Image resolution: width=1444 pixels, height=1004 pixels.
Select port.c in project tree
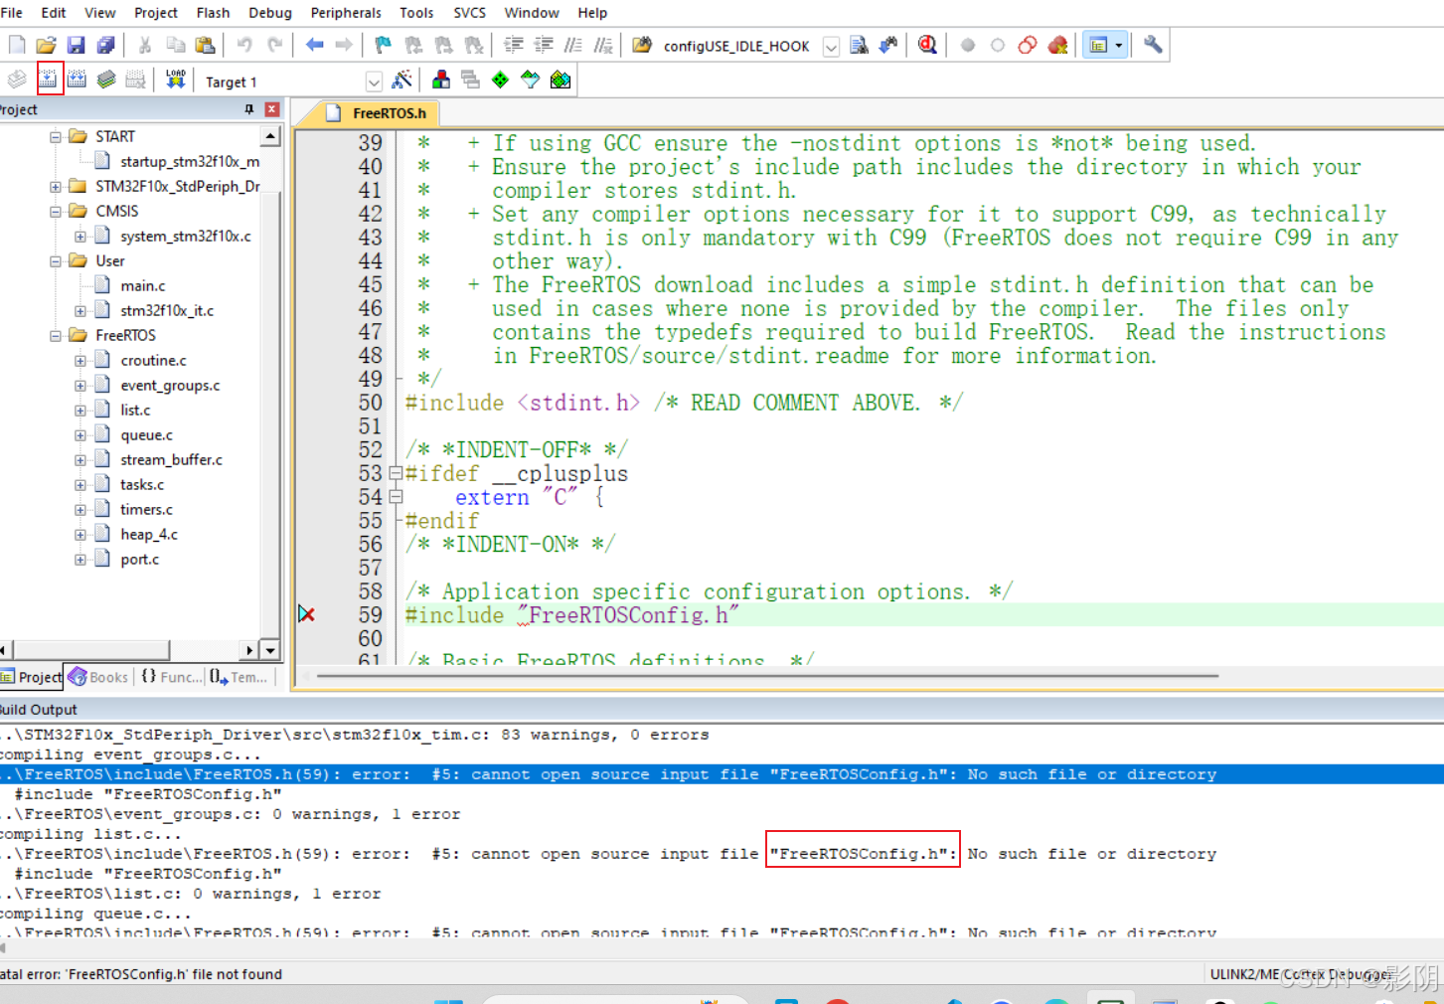point(140,560)
